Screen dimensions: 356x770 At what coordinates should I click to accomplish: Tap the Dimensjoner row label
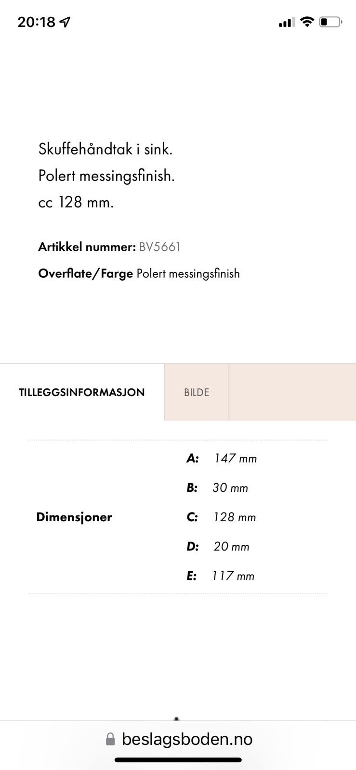(x=74, y=517)
